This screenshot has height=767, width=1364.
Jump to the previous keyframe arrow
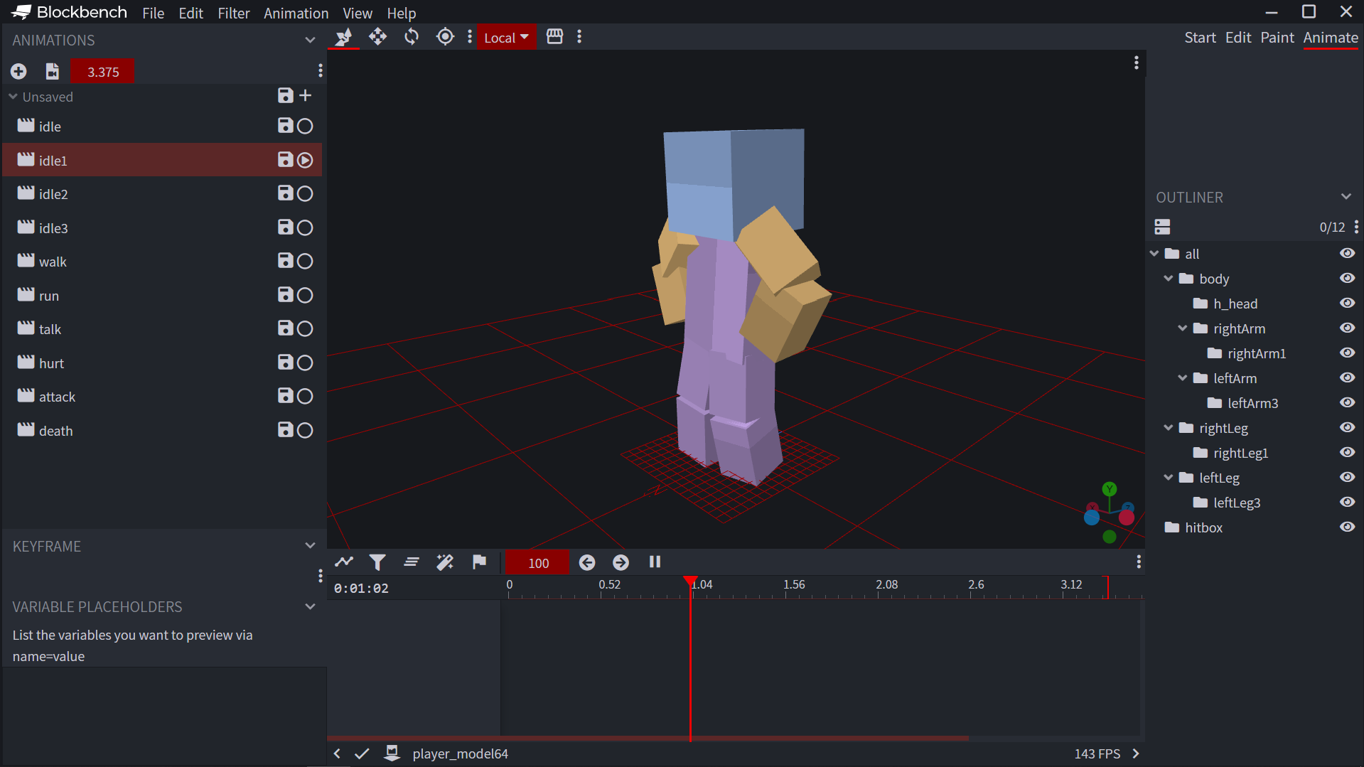click(587, 562)
